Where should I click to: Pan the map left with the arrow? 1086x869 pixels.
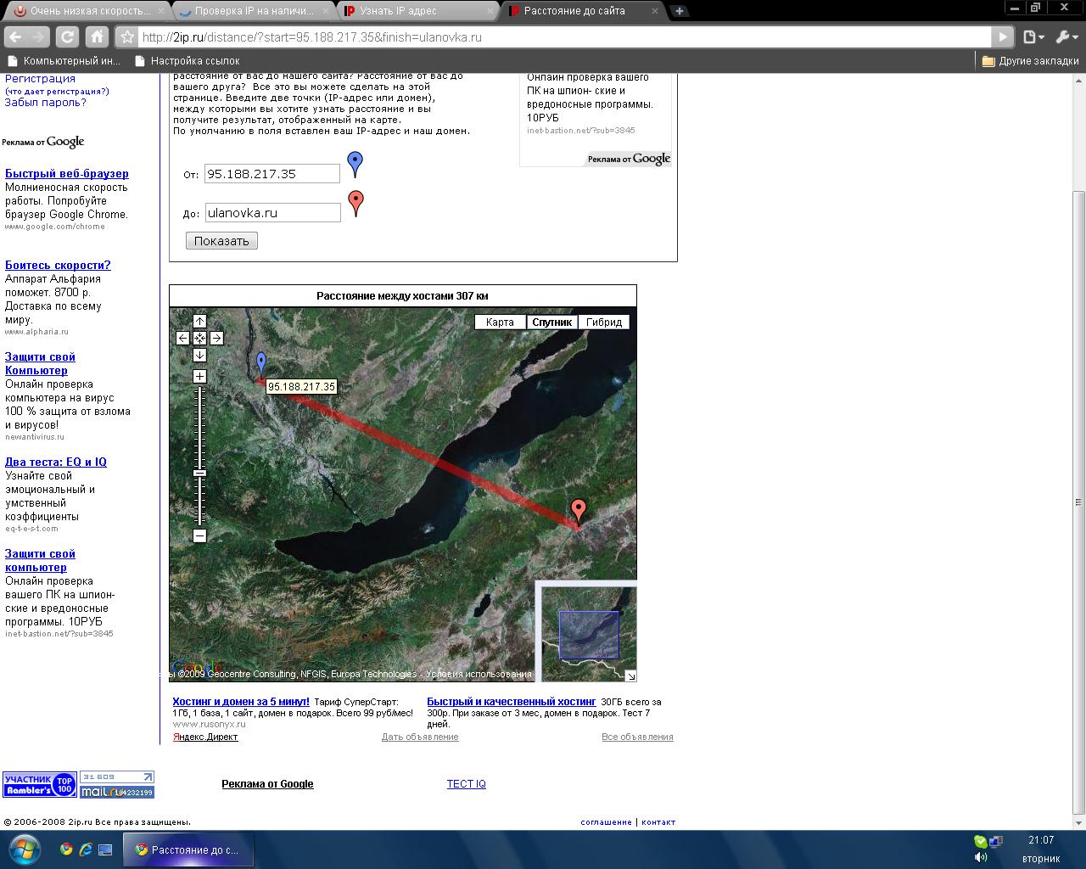[182, 338]
